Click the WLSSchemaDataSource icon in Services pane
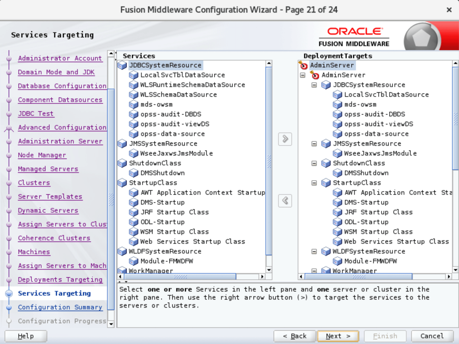Viewport: 459px width, 344px height. coord(133,95)
